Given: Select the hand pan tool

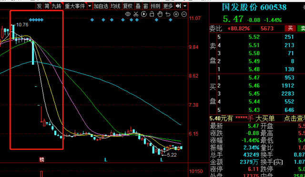Looking at the screenshot, I should point(160,14).
